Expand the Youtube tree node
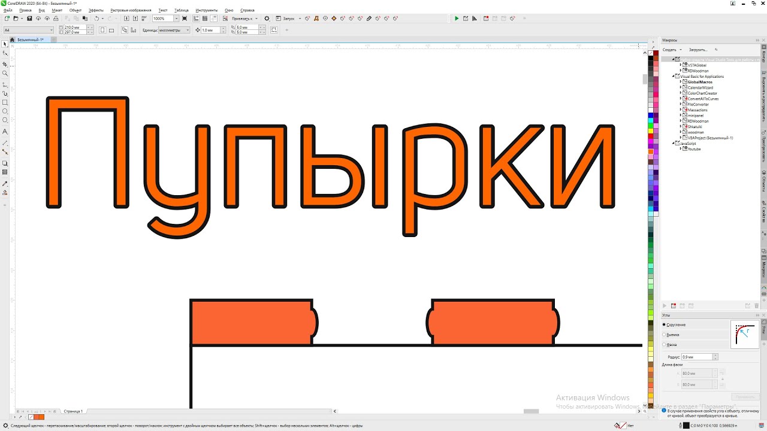This screenshot has height=431, width=767. 680,149
